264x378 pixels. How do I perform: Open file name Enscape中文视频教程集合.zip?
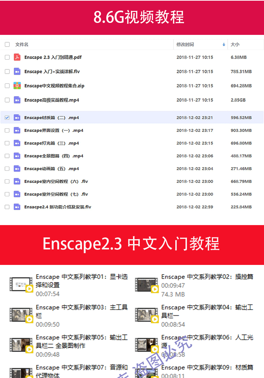coord(55,86)
